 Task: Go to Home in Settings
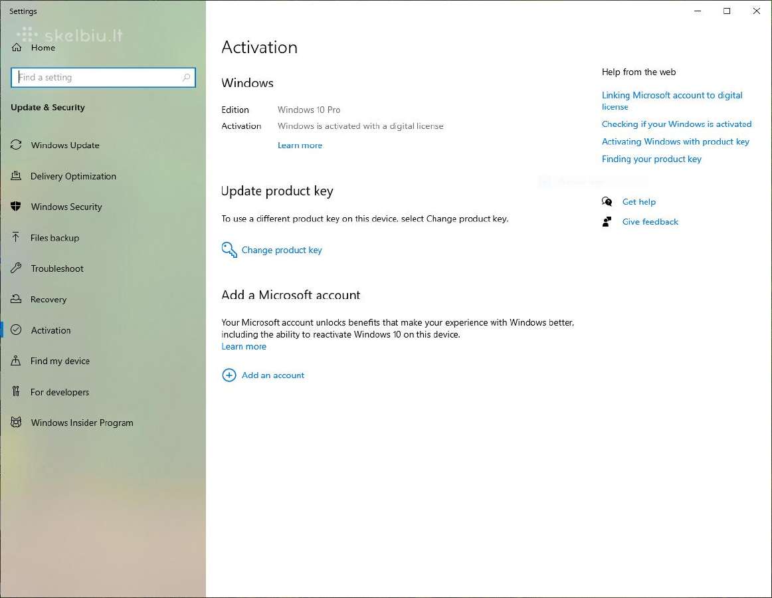(x=43, y=48)
